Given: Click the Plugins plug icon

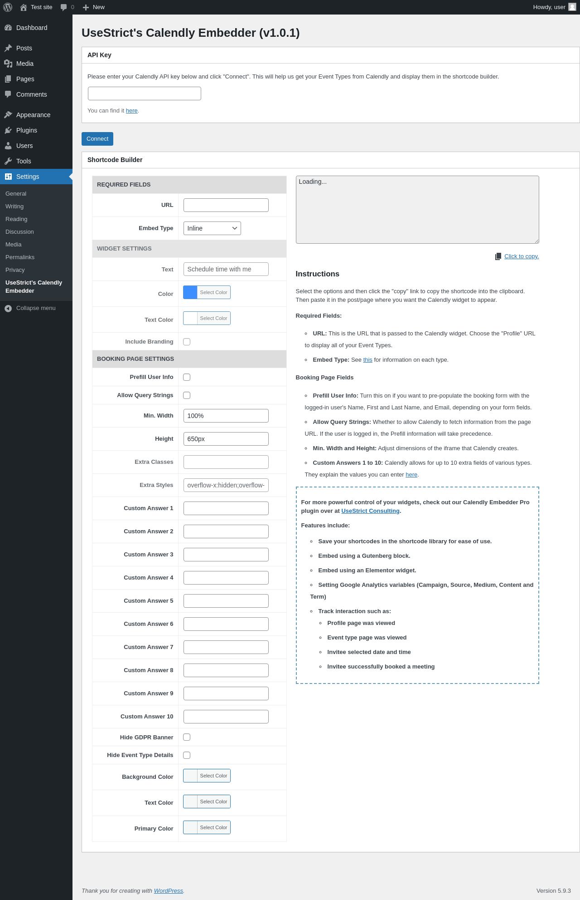Looking at the screenshot, I should coord(8,130).
